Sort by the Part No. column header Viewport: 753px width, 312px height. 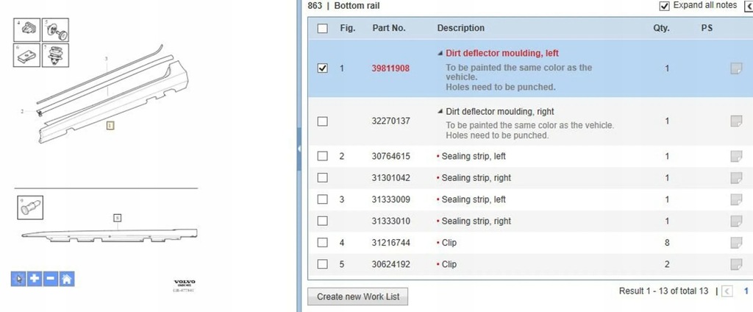point(389,28)
